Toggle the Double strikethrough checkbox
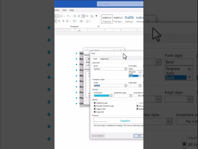The height and width of the screenshot is (149, 198). point(95,106)
